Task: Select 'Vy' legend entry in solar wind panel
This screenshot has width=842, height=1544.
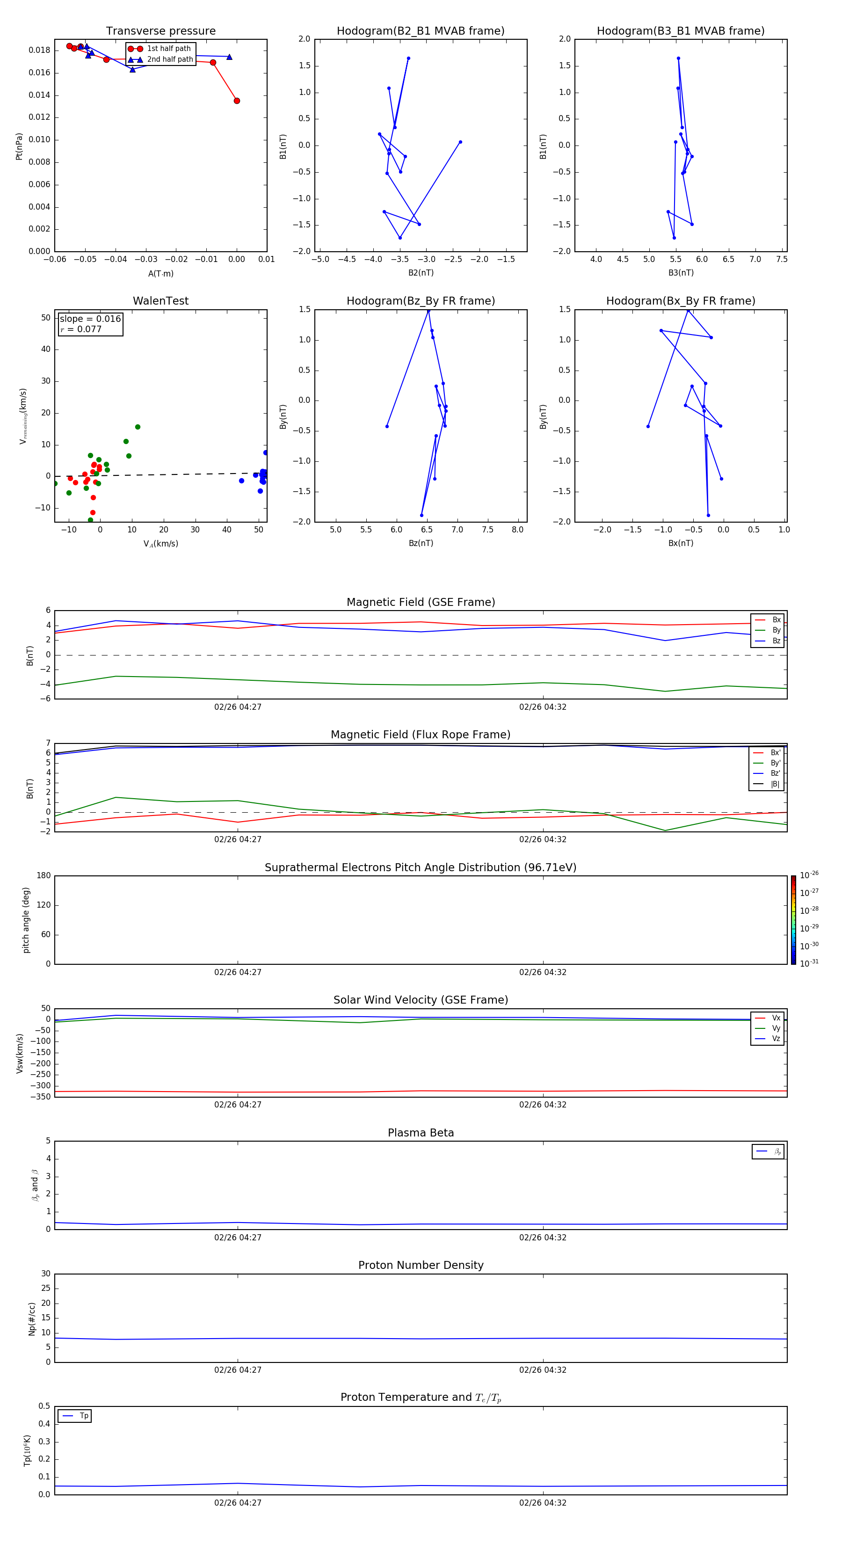Action: (x=768, y=1028)
